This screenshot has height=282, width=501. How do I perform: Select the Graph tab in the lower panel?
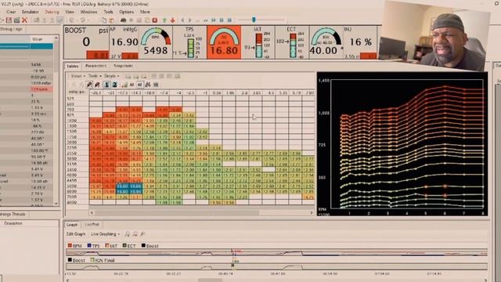72,225
